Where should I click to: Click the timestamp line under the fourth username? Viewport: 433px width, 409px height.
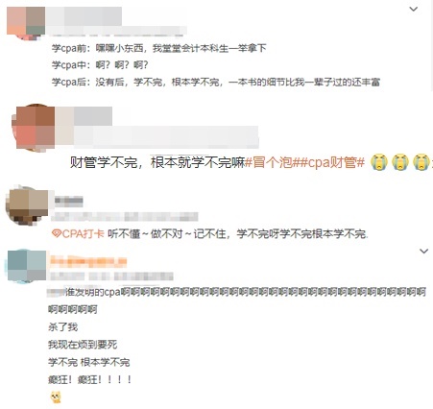coord(111,277)
